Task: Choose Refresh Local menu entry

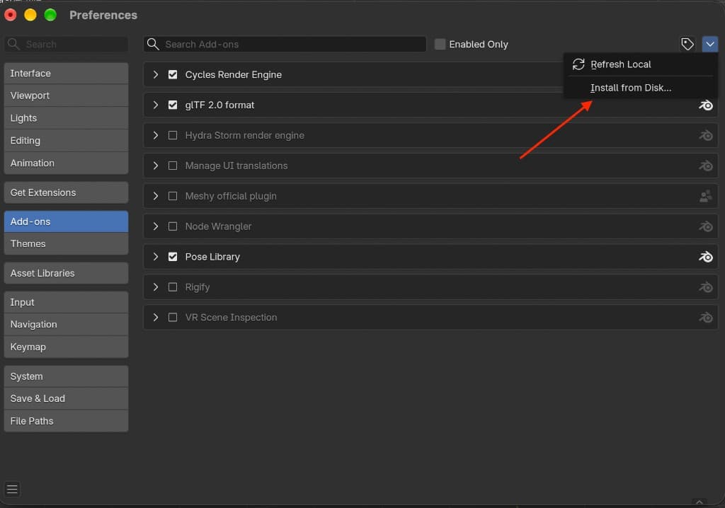Action: pyautogui.click(x=640, y=64)
